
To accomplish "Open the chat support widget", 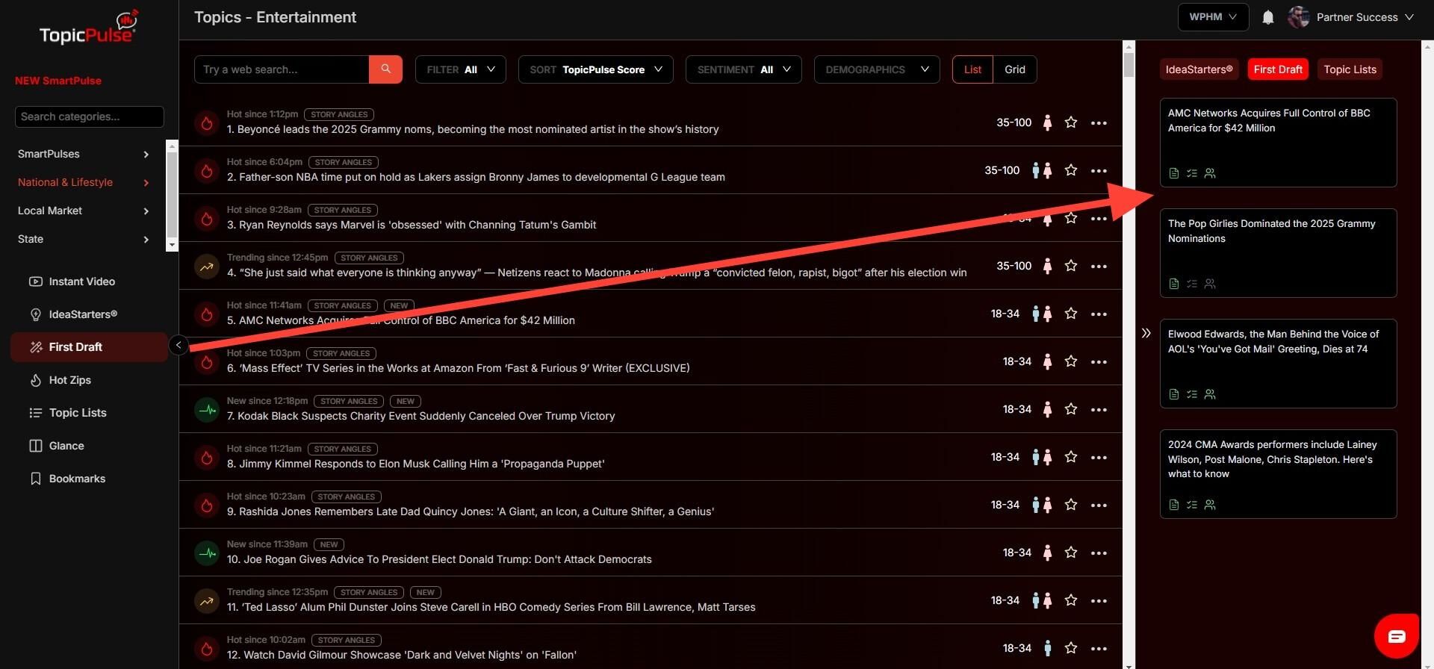I will 1396,635.
